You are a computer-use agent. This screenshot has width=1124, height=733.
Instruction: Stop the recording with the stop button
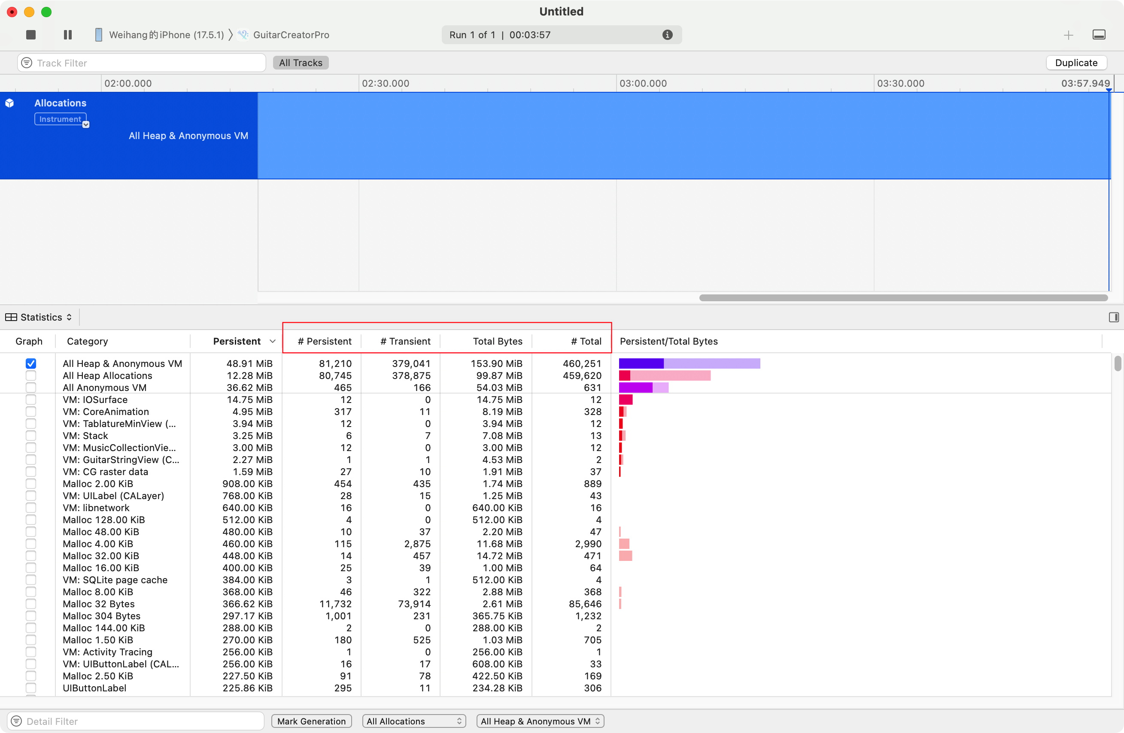tap(31, 35)
